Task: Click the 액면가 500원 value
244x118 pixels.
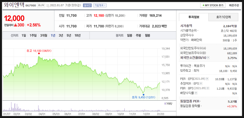Action: coord(226,40)
